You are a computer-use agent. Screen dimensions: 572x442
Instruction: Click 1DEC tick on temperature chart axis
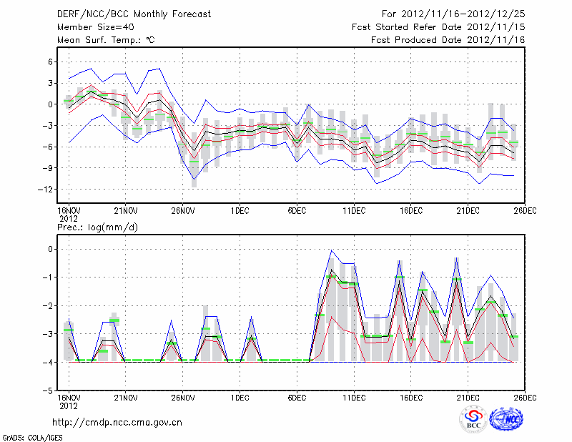240,210
